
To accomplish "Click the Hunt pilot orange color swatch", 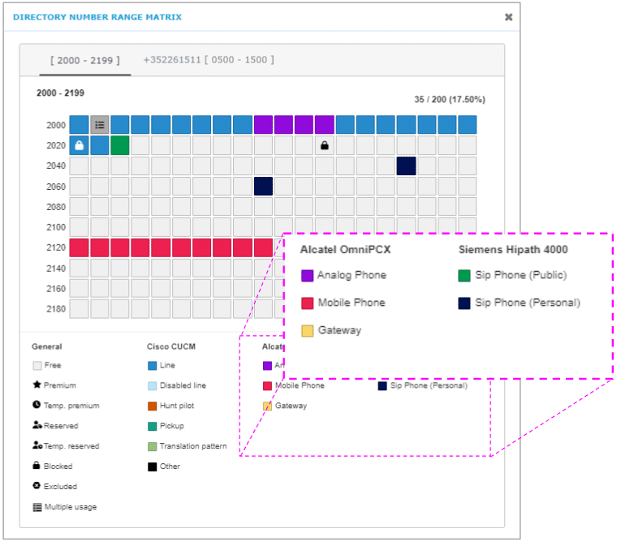I will pos(152,406).
